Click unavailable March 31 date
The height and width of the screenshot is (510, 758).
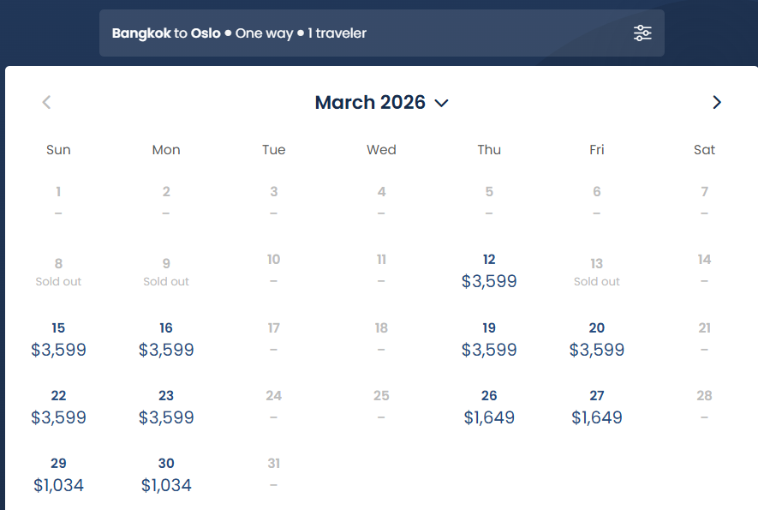click(x=273, y=471)
